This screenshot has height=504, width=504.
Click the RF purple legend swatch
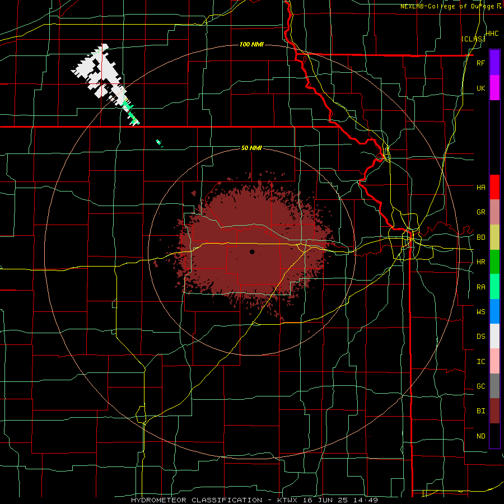coord(494,63)
